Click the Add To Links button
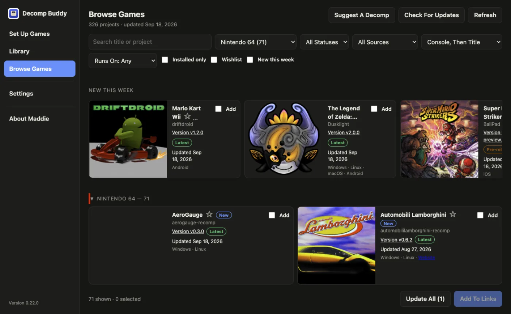Image resolution: width=511 pixels, height=314 pixels. coord(478,299)
